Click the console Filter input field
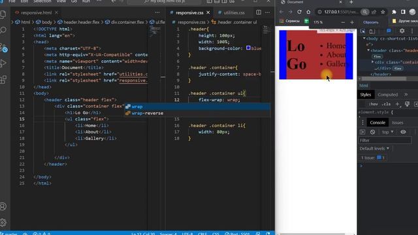 coord(385,140)
